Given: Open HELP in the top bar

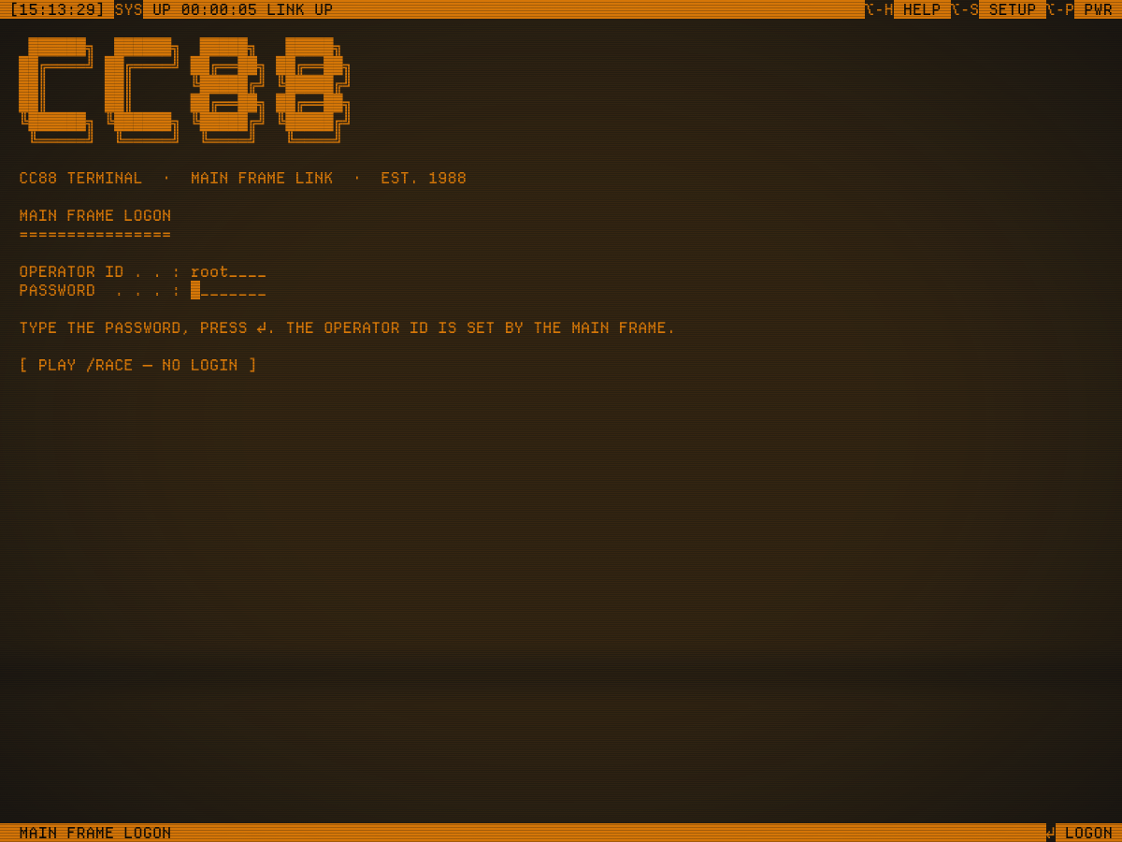Looking at the screenshot, I should click(922, 9).
